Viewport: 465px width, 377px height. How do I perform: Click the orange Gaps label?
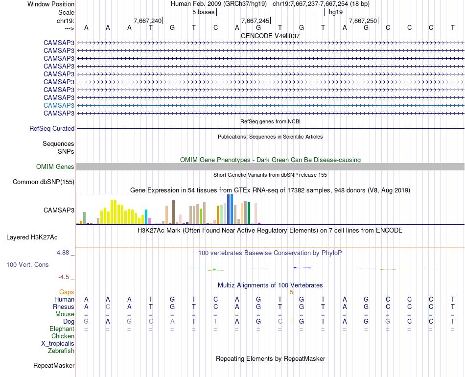(67, 292)
